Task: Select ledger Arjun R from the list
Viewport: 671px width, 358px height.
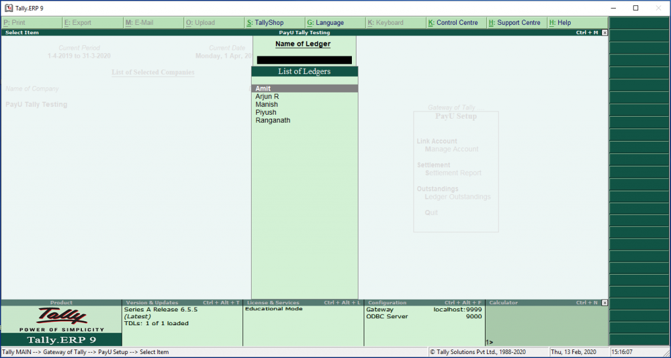Action: click(304, 97)
